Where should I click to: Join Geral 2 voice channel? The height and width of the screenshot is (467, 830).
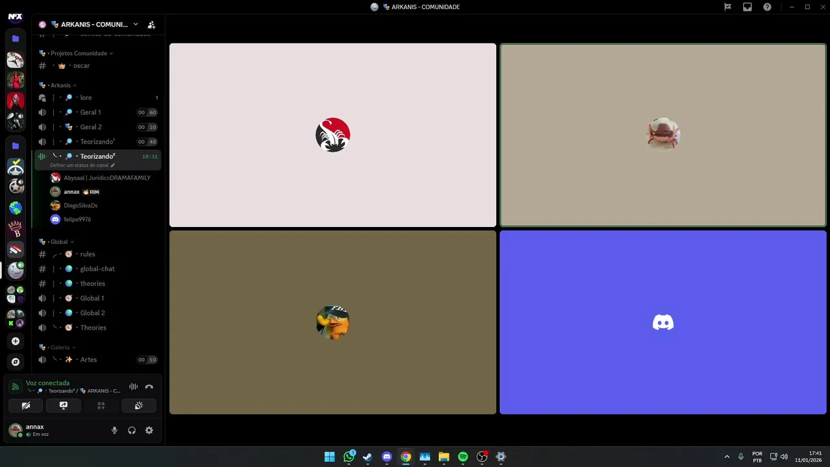pyautogui.click(x=97, y=127)
